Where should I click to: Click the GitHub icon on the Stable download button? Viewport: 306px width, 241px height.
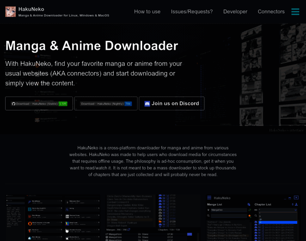[13, 104]
